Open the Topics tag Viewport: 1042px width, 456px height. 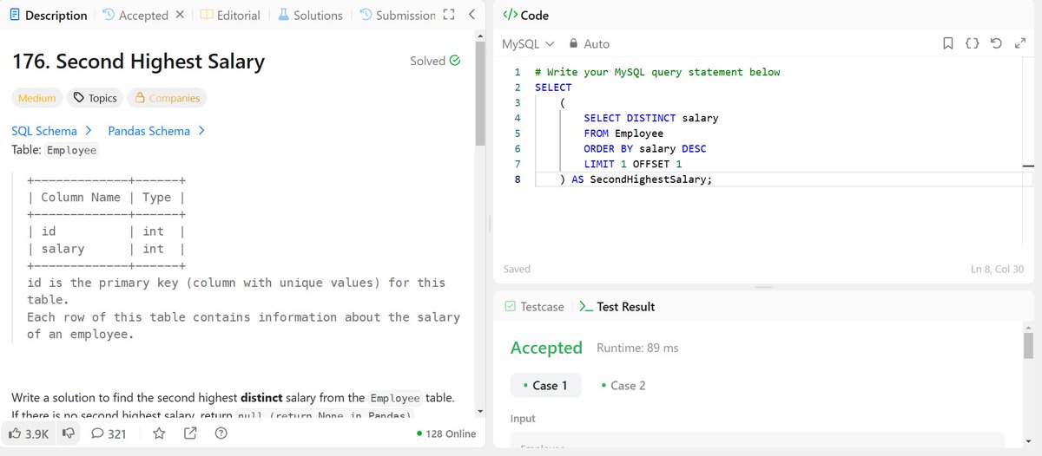[95, 98]
